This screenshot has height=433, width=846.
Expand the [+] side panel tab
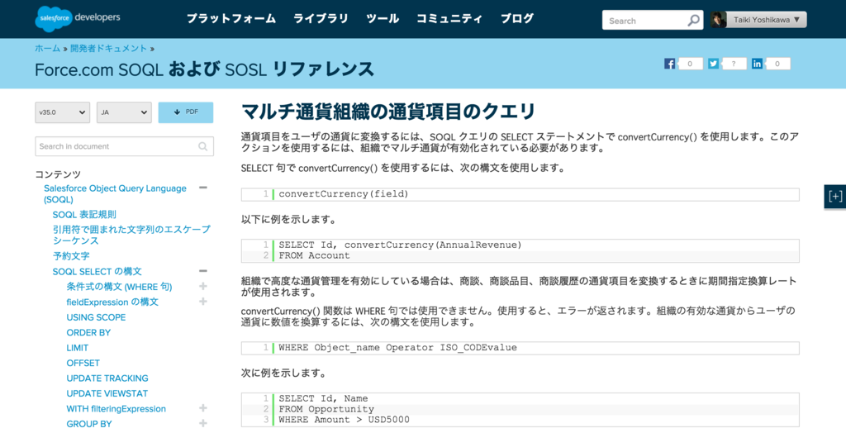pyautogui.click(x=835, y=196)
